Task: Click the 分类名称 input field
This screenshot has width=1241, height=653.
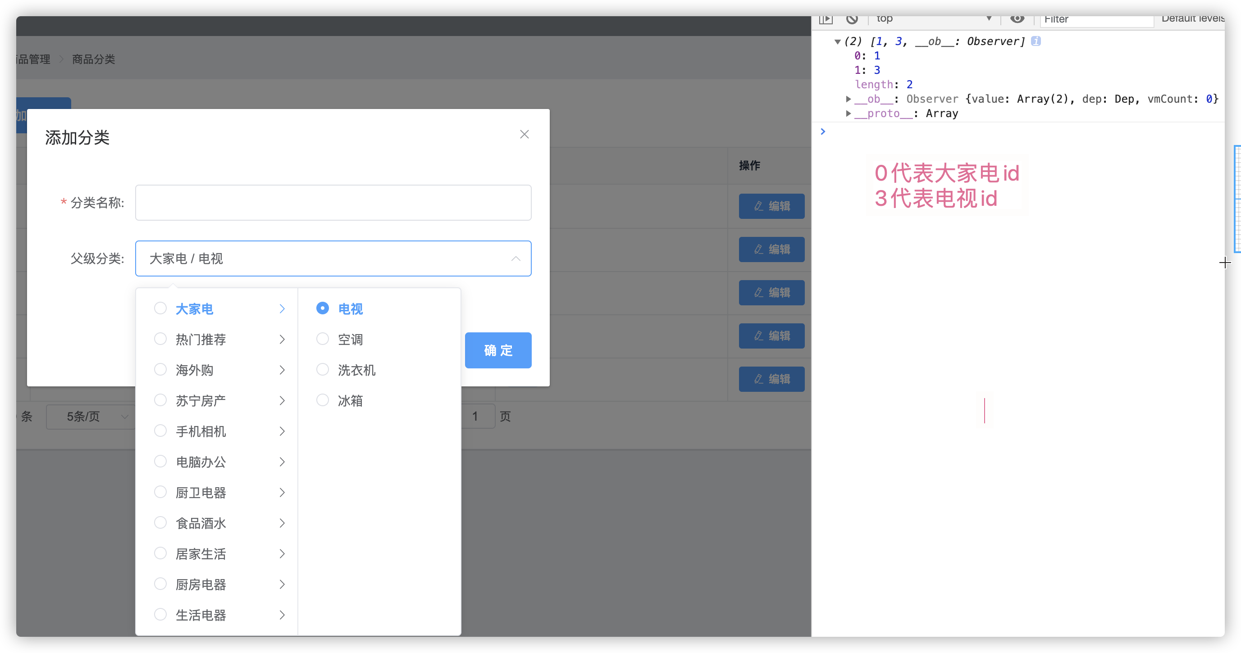Action: pyautogui.click(x=333, y=203)
